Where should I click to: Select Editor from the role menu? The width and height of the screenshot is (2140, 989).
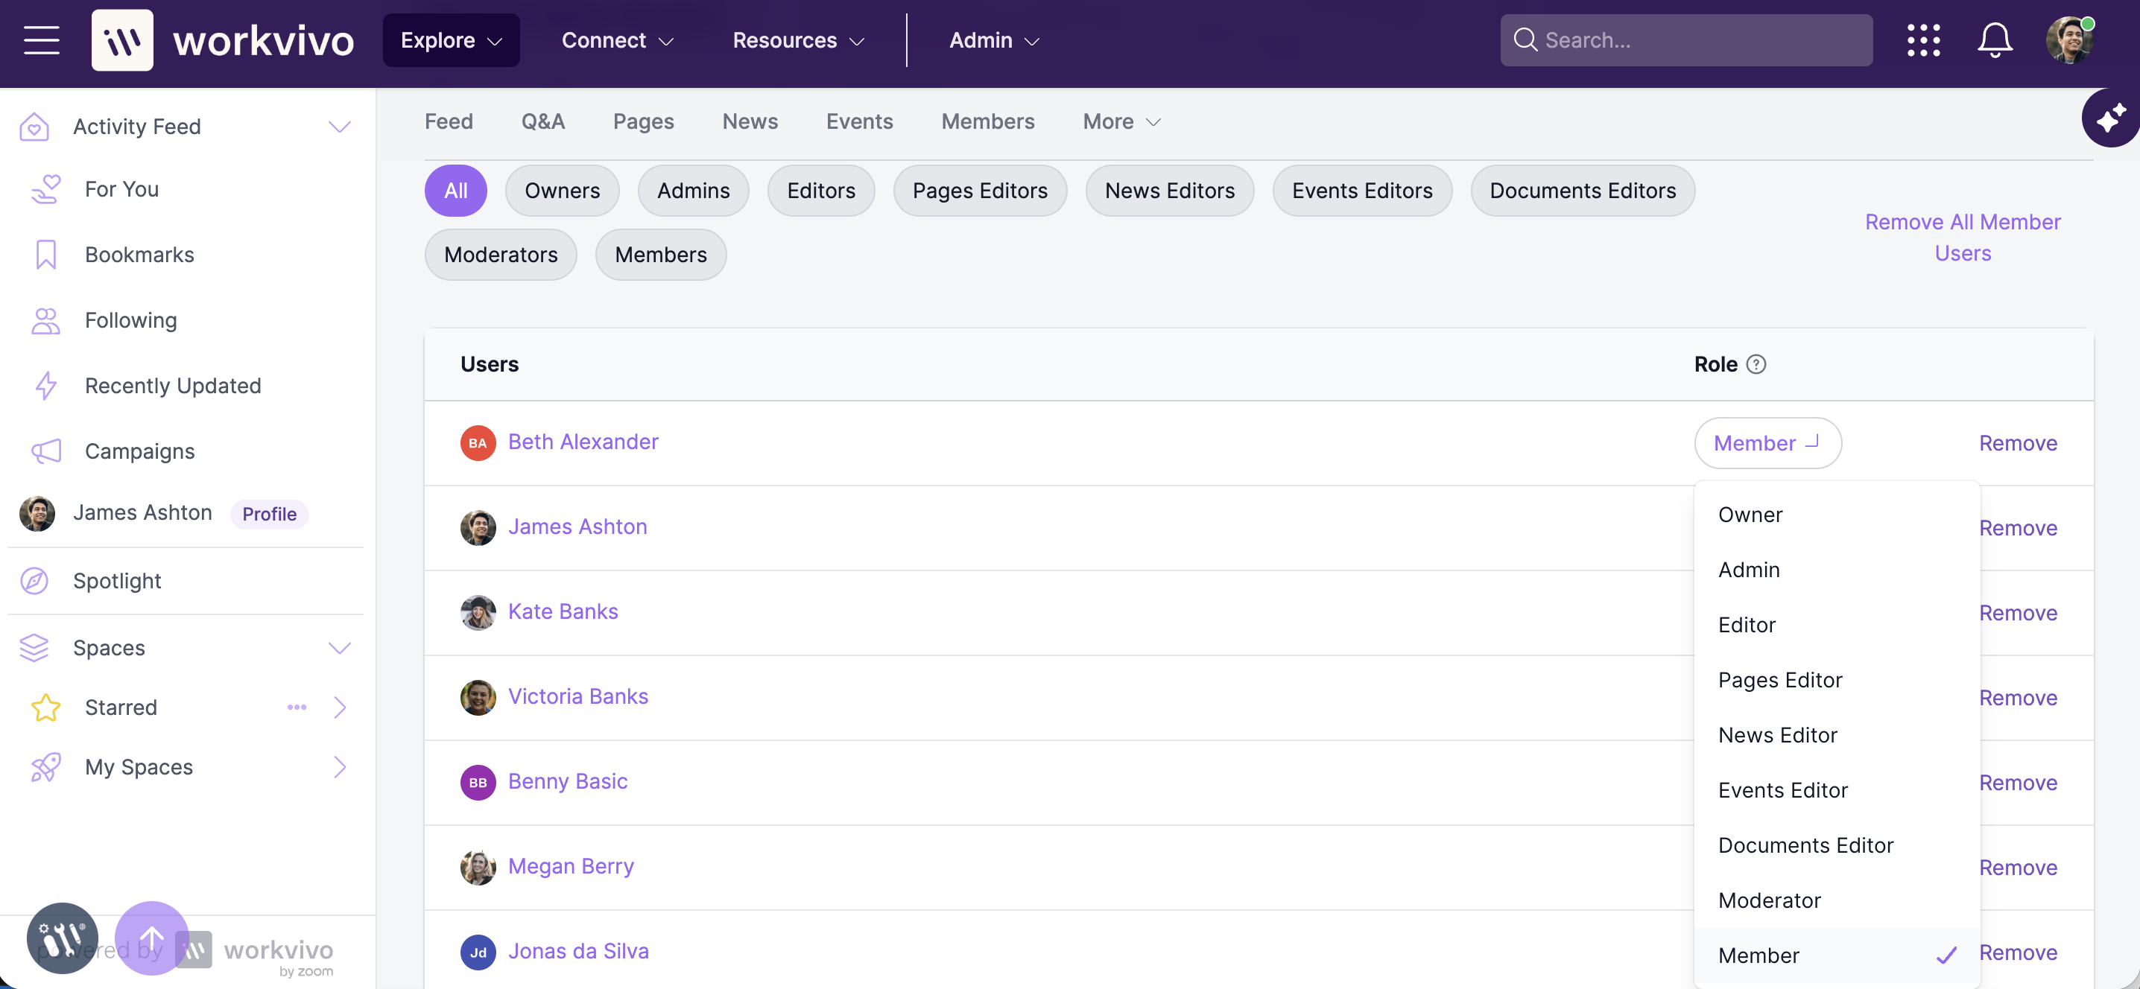coord(1837,625)
